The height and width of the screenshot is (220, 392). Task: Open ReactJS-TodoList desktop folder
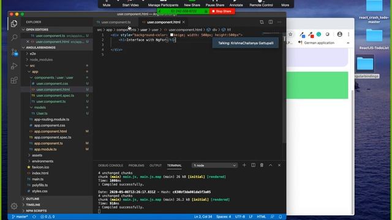[374, 39]
